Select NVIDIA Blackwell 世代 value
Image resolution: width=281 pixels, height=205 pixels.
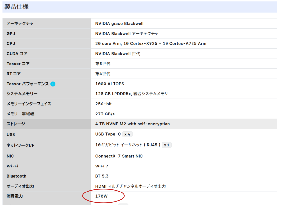(x=117, y=54)
